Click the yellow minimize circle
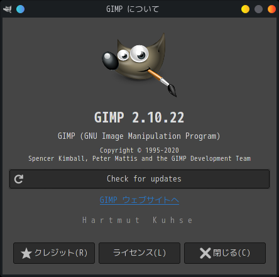Image resolution: width=279 pixels, height=277 pixels. coord(245,9)
